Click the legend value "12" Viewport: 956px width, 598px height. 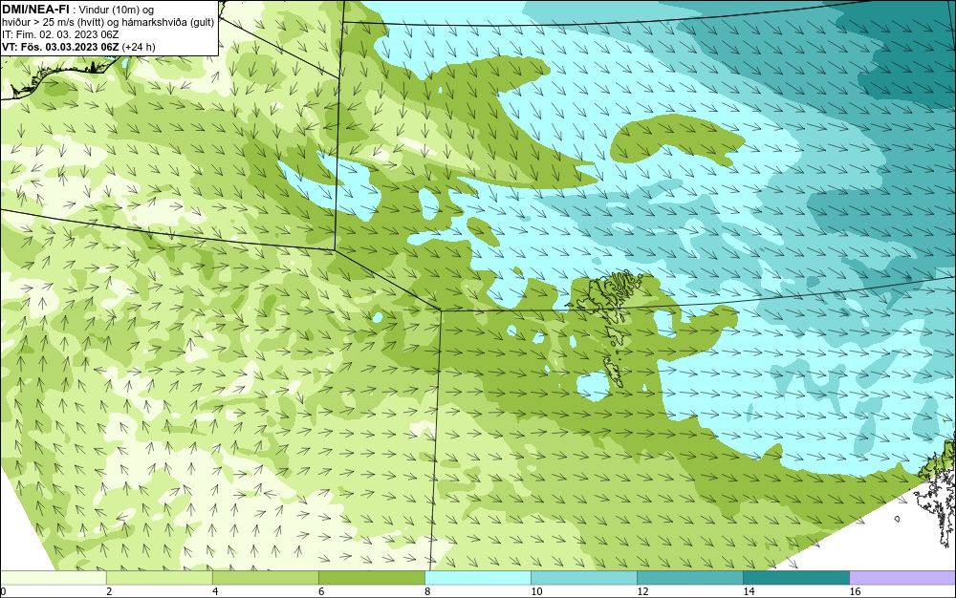[642, 591]
